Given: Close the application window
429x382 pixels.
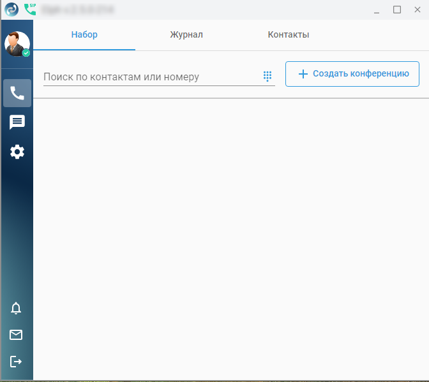Looking at the screenshot, I should (x=418, y=10).
